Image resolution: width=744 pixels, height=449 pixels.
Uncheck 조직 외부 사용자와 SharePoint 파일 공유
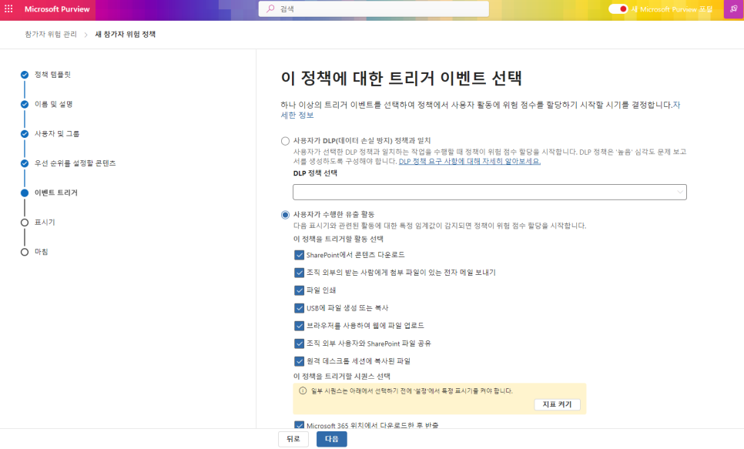click(299, 343)
